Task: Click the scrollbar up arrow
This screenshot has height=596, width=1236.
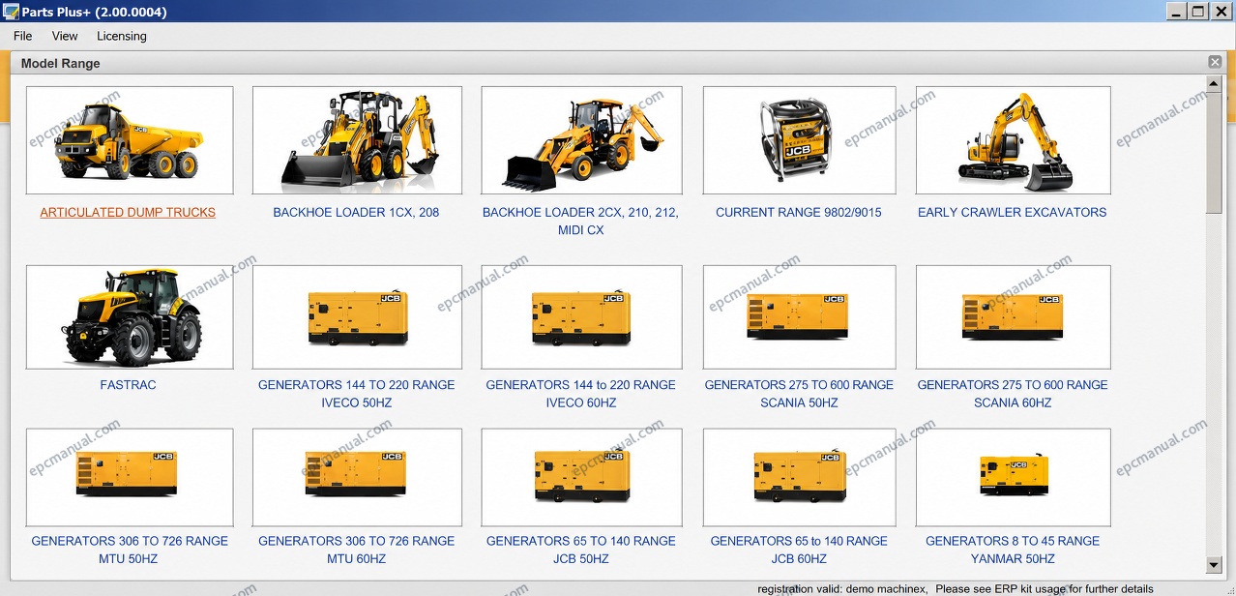Action: [x=1215, y=83]
